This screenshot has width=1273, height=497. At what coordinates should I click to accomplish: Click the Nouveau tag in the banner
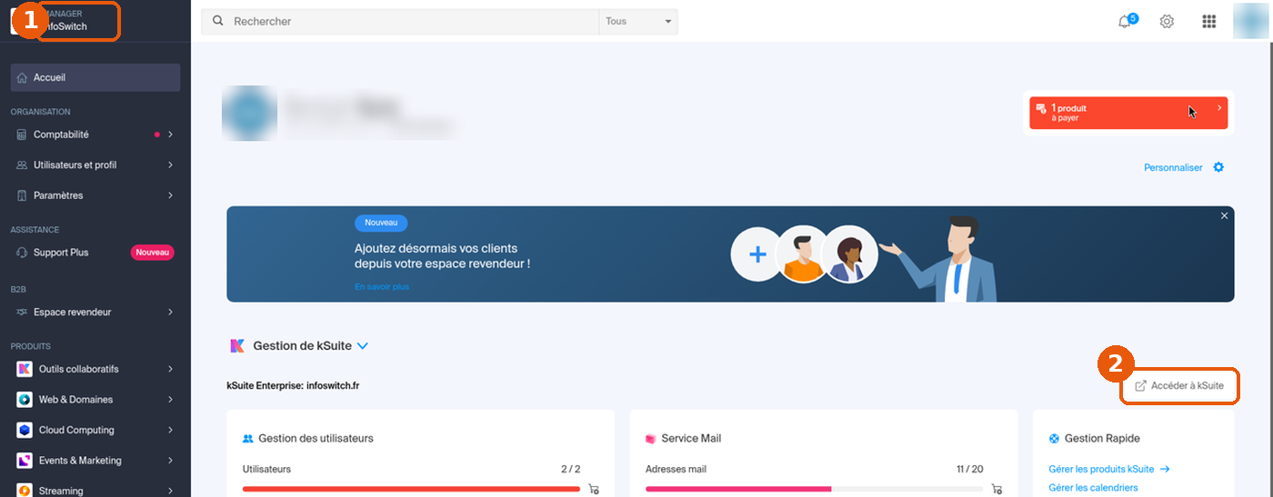pyautogui.click(x=381, y=223)
